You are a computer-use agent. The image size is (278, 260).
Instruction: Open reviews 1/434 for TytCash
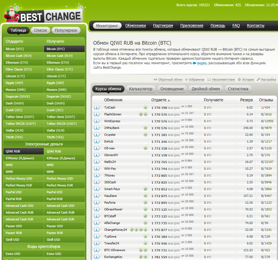point(266,108)
